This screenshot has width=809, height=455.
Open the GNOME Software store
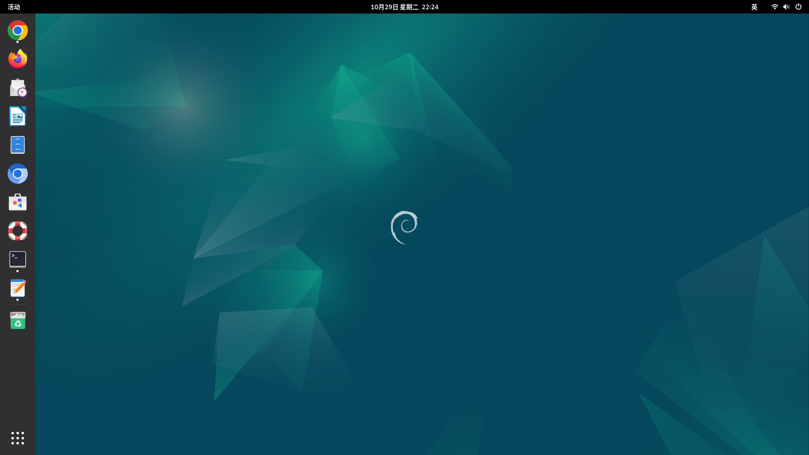(18, 202)
